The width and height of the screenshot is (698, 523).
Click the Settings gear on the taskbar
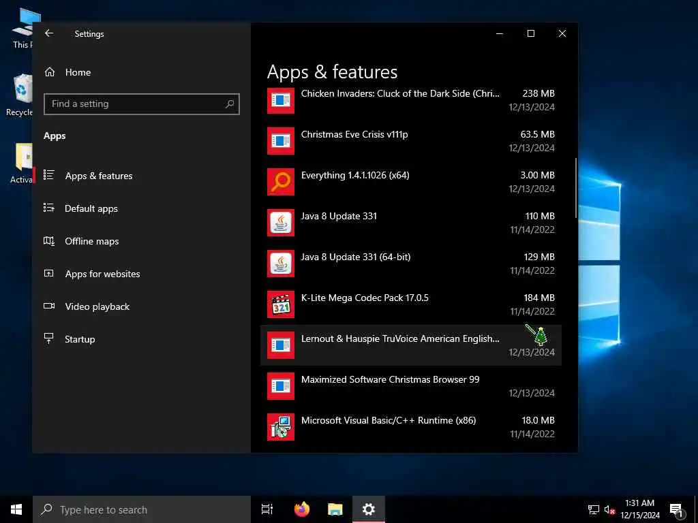(369, 509)
